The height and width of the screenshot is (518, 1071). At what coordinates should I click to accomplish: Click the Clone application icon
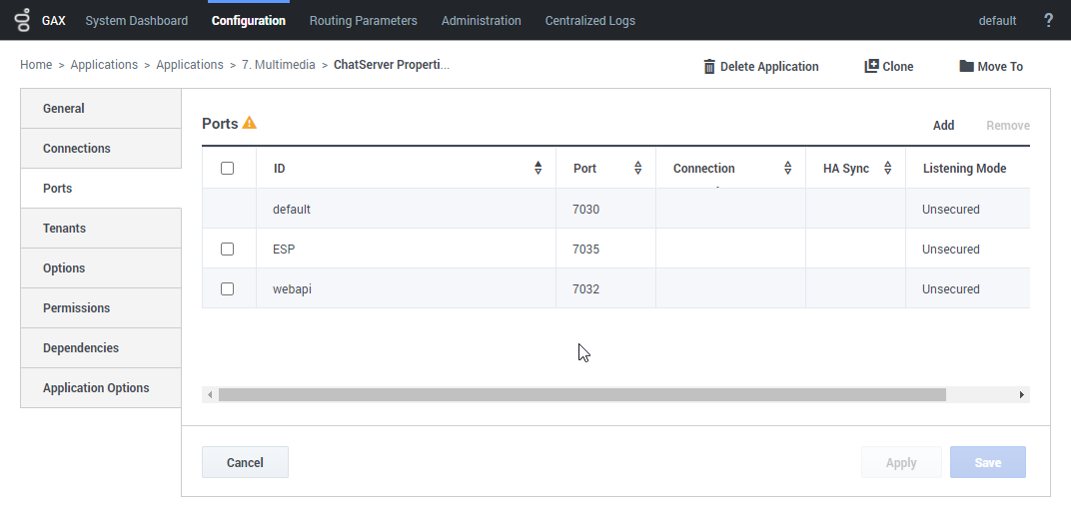[871, 66]
